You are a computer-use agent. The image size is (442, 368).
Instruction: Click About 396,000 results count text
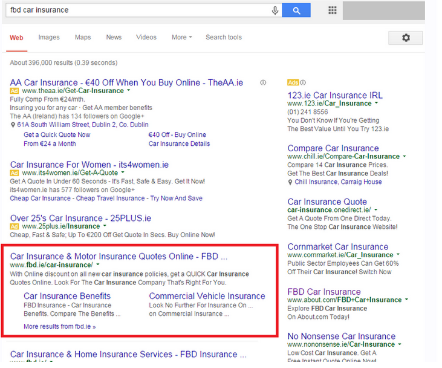(63, 63)
